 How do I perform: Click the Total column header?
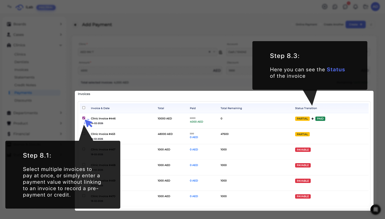coord(161,108)
